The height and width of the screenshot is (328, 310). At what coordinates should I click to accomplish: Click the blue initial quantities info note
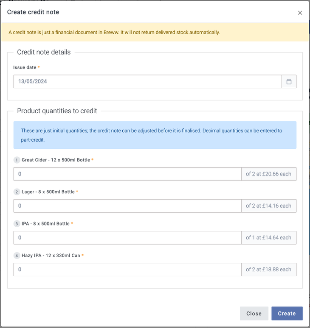[155, 135]
